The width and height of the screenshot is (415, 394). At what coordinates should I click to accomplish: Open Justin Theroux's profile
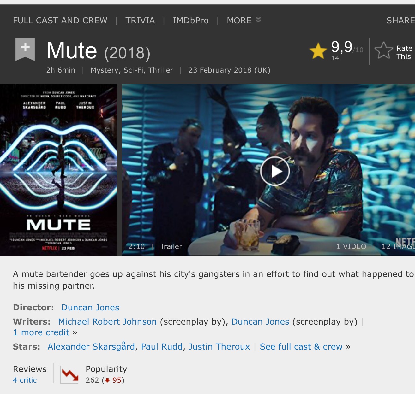tap(219, 347)
